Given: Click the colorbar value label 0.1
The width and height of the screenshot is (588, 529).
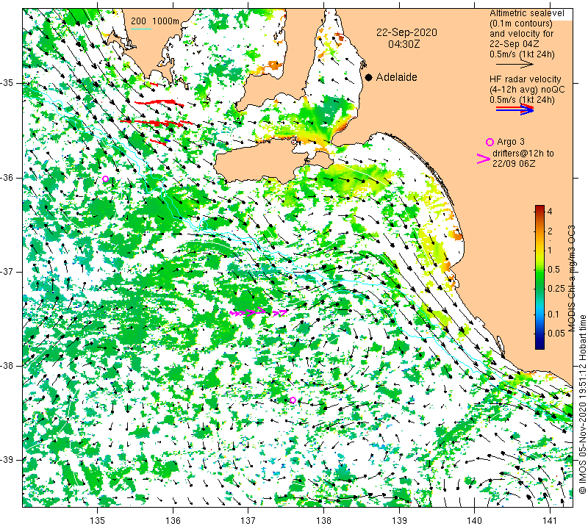Looking at the screenshot, I should click(553, 314).
